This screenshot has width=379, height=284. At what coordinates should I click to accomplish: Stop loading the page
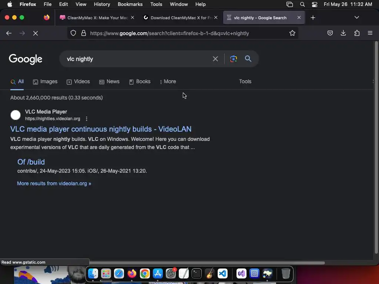pyautogui.click(x=36, y=33)
